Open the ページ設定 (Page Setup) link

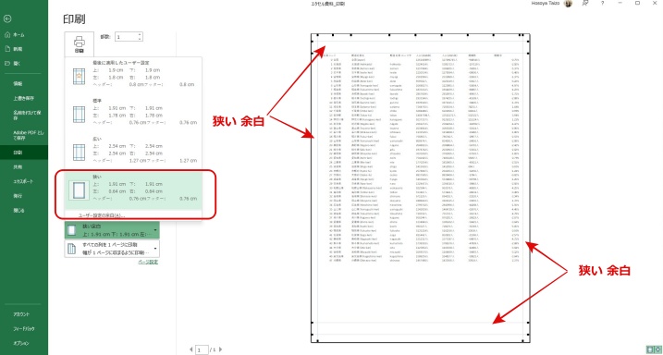[x=148, y=262]
